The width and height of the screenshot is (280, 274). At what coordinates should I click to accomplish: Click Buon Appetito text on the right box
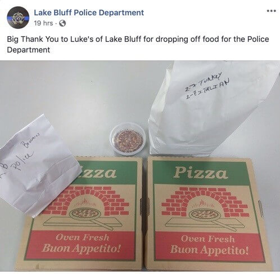click(x=210, y=250)
